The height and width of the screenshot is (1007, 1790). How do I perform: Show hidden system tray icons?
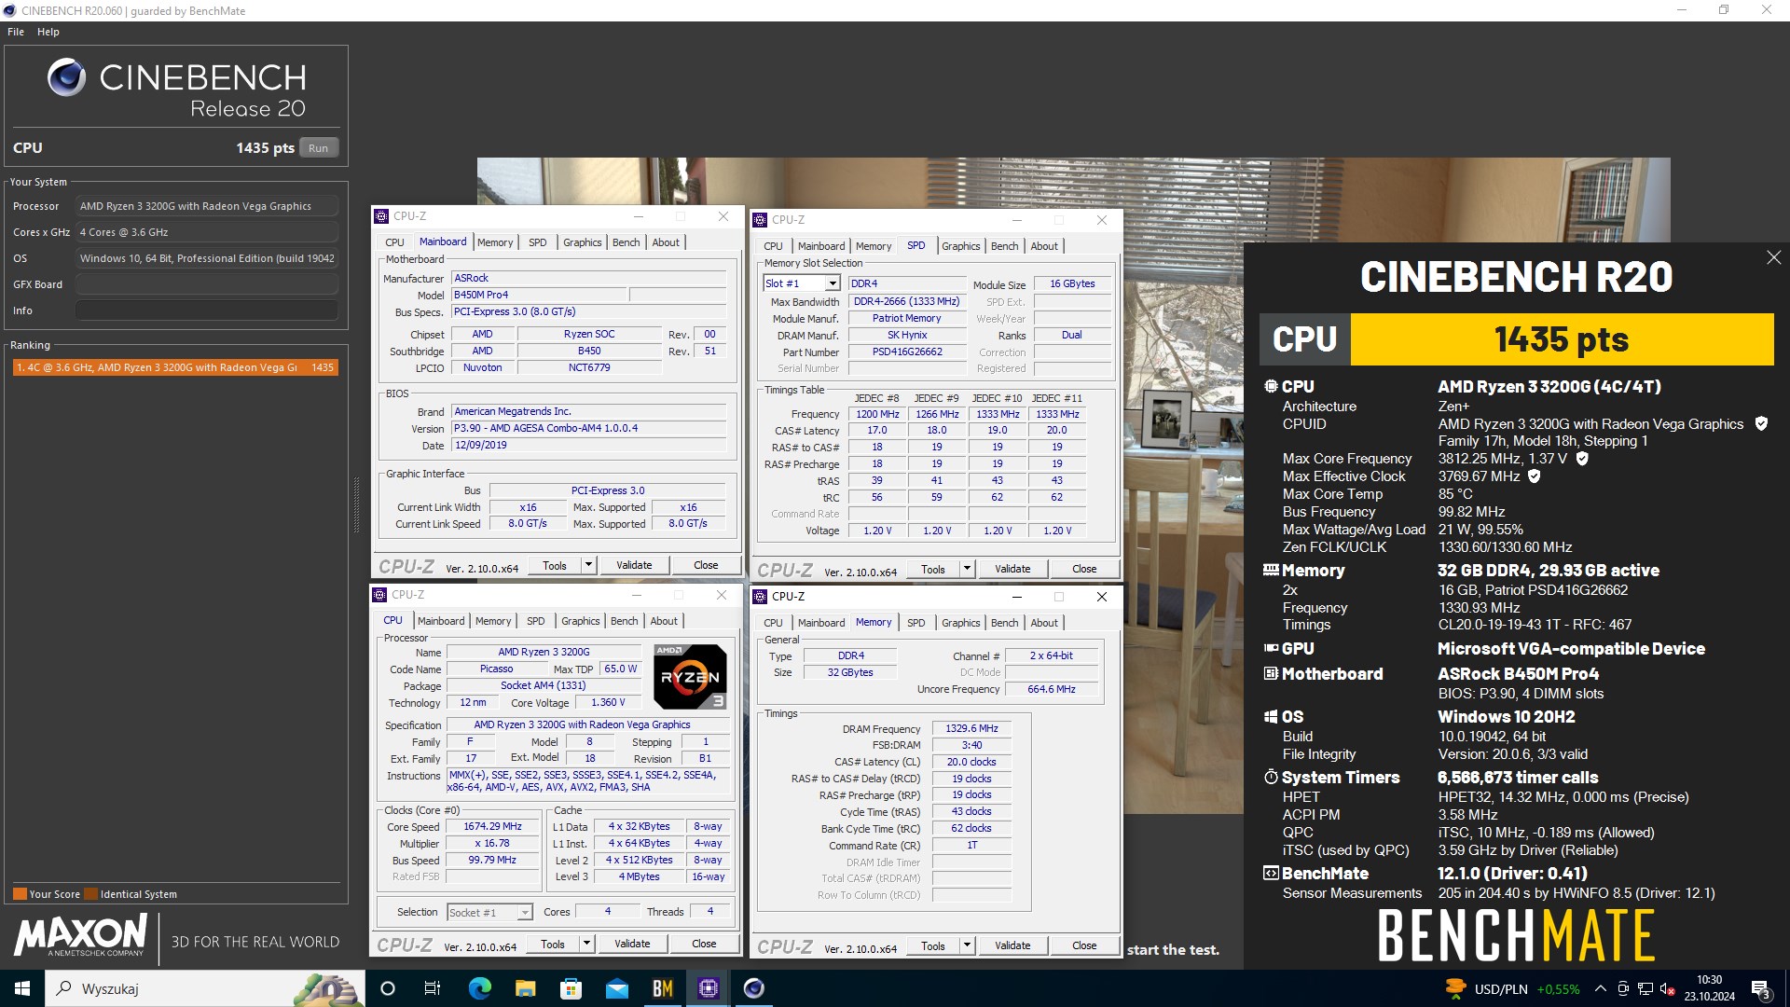click(x=1601, y=988)
